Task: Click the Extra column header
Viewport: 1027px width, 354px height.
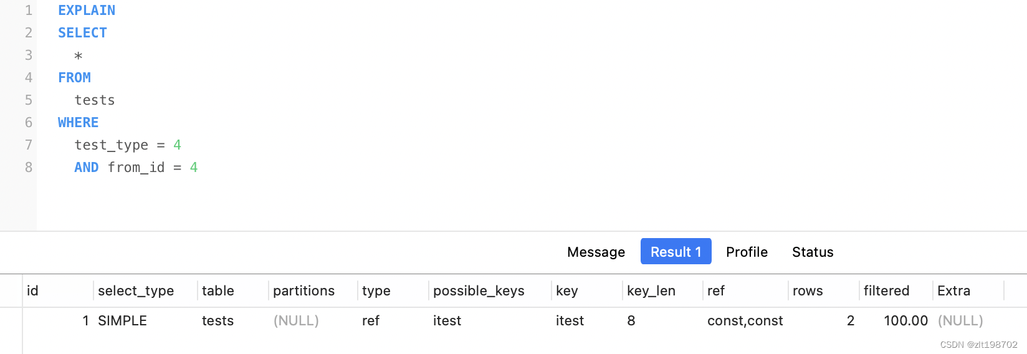Action: click(953, 291)
